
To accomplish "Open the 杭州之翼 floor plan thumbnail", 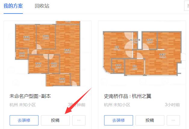I will 142,53.
